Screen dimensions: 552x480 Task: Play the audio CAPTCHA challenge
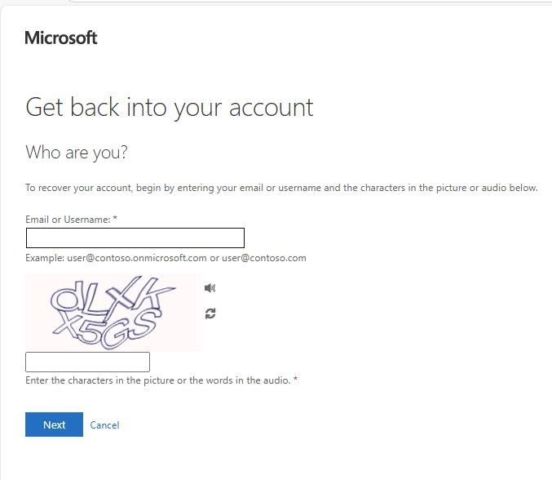click(x=210, y=288)
